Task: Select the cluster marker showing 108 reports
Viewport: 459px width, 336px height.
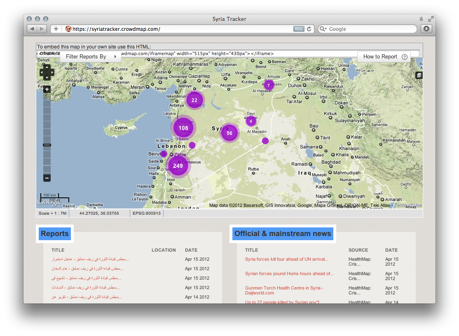Action: click(183, 127)
